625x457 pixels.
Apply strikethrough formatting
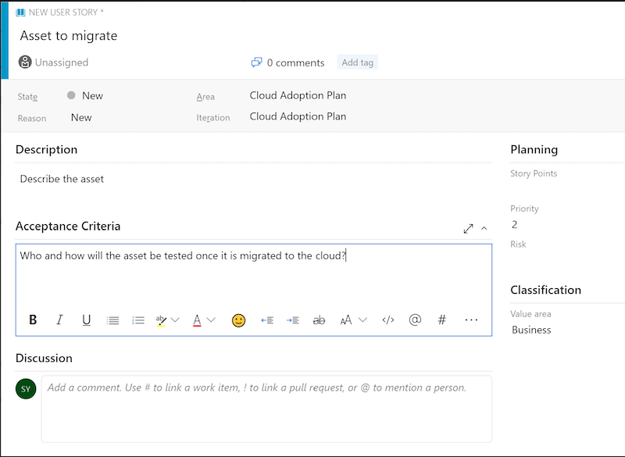319,320
